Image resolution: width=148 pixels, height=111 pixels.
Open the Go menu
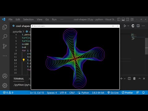47,19
